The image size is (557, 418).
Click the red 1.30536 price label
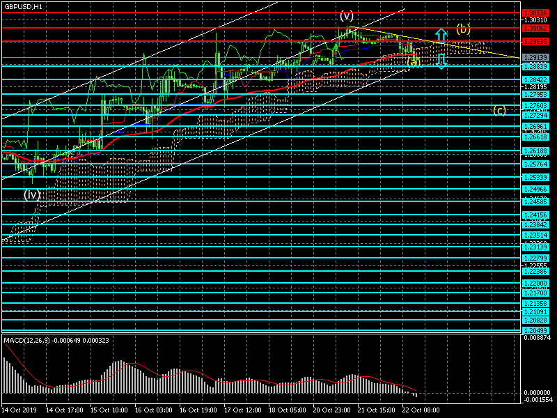tap(535, 13)
